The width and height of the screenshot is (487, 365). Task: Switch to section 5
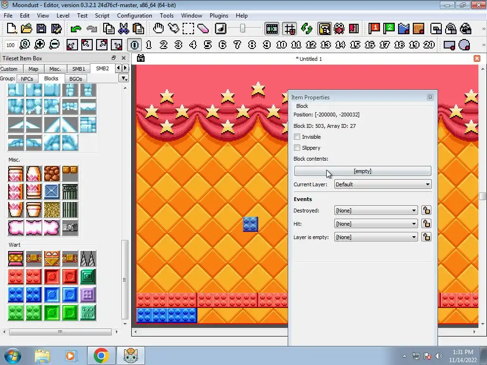pyautogui.click(x=208, y=45)
